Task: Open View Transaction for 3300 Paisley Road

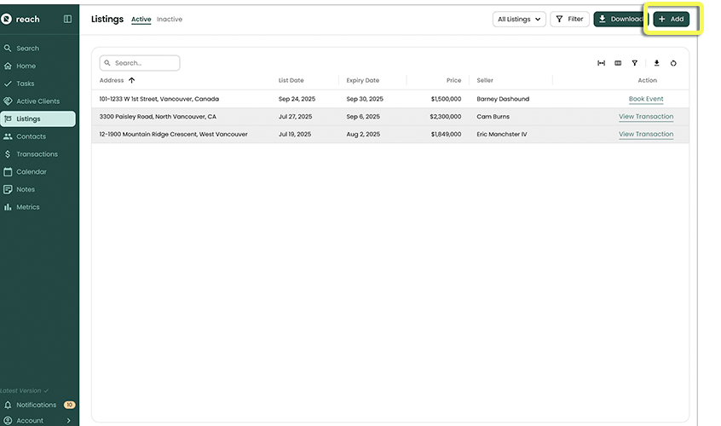Action: pyautogui.click(x=645, y=117)
